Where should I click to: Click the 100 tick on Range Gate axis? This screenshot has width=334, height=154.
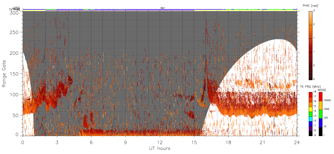coord(14,94)
